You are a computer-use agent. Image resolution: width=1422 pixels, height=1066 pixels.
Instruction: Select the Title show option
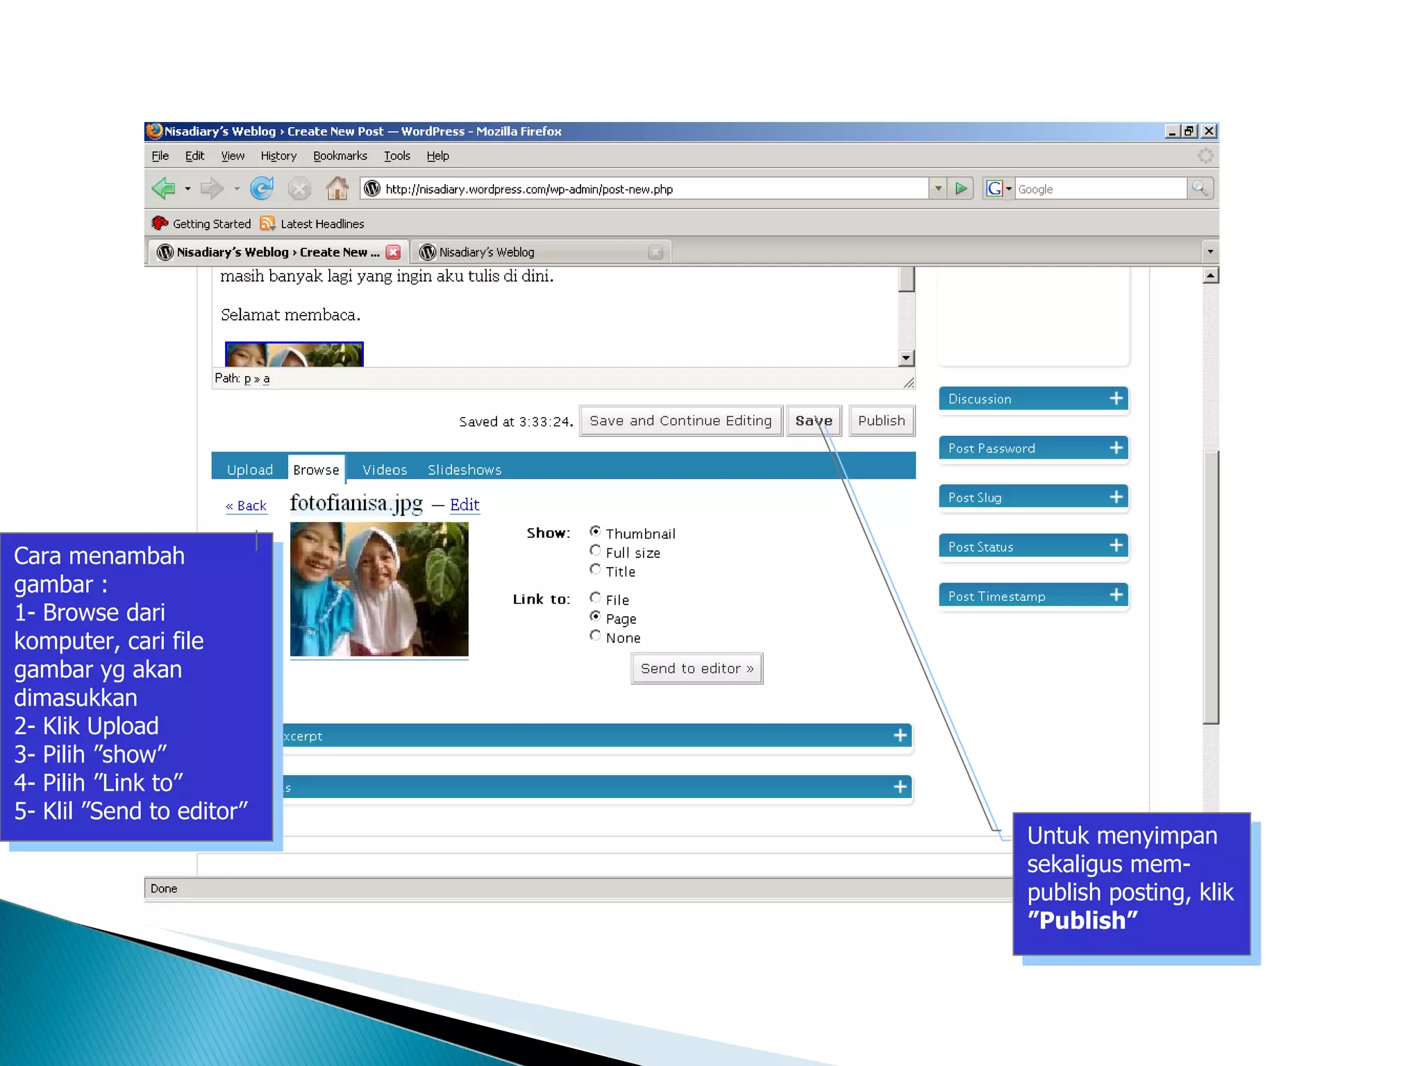595,570
